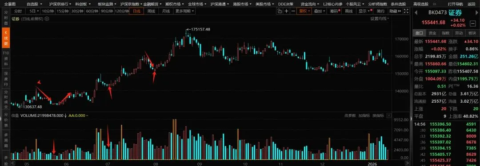The height and width of the screenshot is (166, 480).
Task: Zoom in with the plus icon
Action: click(287, 11)
